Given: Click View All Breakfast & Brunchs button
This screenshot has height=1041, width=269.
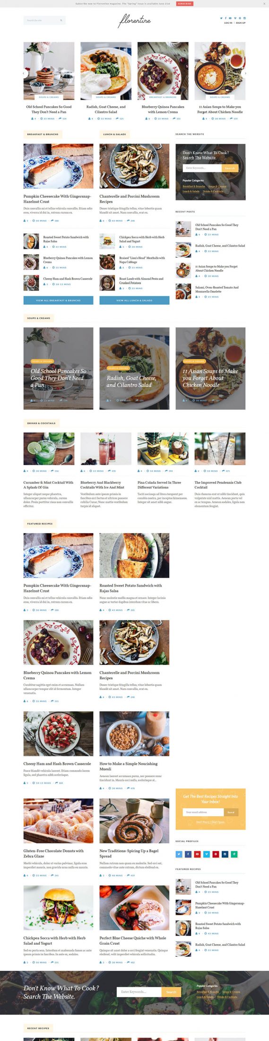Looking at the screenshot, I should tap(58, 300).
